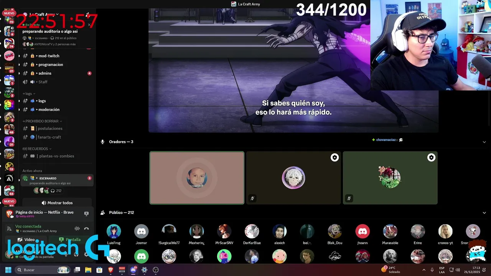
Task: Toggle the Vídeo camera button
Action: click(x=26, y=240)
